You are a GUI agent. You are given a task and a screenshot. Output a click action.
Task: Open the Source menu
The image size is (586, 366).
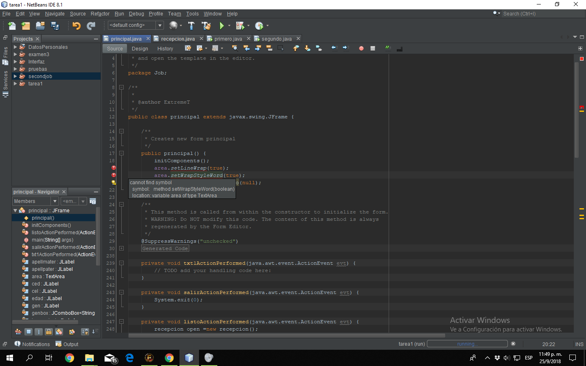(78, 13)
